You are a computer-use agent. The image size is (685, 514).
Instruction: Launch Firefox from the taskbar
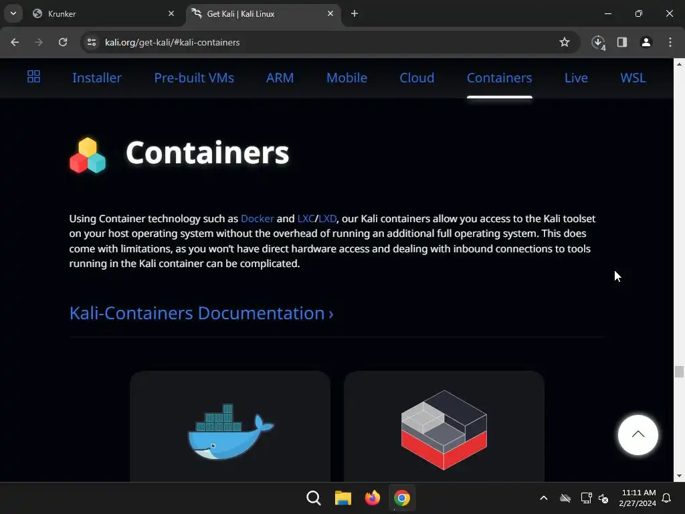point(372,498)
